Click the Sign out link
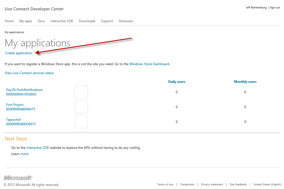Screen dimensions: 284x189 274,8
